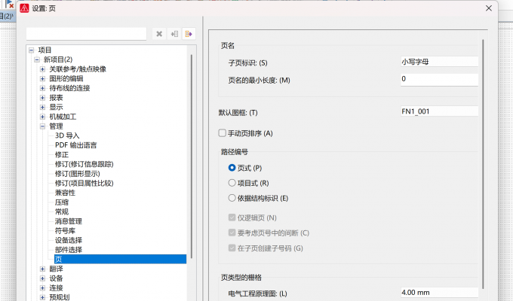Expand the 翻译 node
513x301 pixels.
click(42, 269)
